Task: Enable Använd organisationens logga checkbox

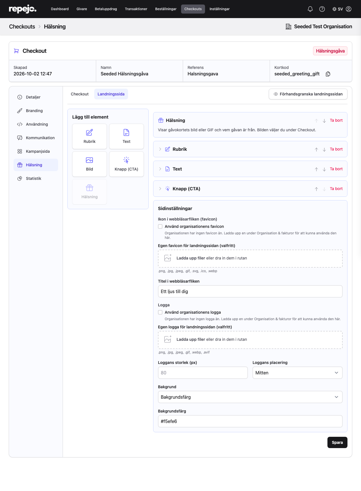Action: point(160,312)
